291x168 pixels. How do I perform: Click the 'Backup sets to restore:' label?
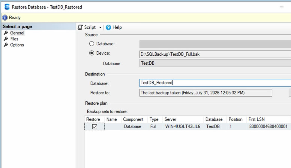[x=107, y=112]
